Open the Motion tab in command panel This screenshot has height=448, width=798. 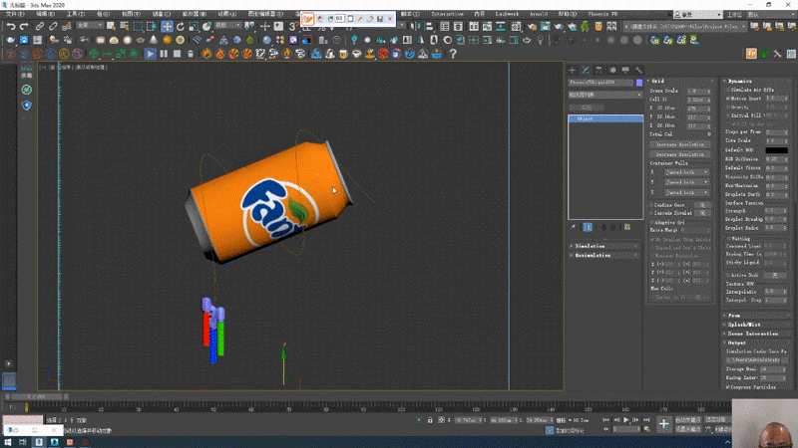click(612, 70)
